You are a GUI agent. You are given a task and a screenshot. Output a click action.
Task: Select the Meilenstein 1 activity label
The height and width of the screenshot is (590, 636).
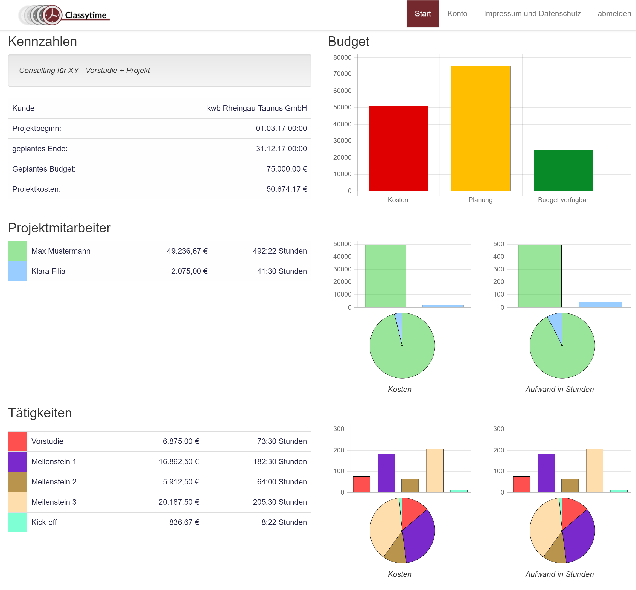click(54, 461)
